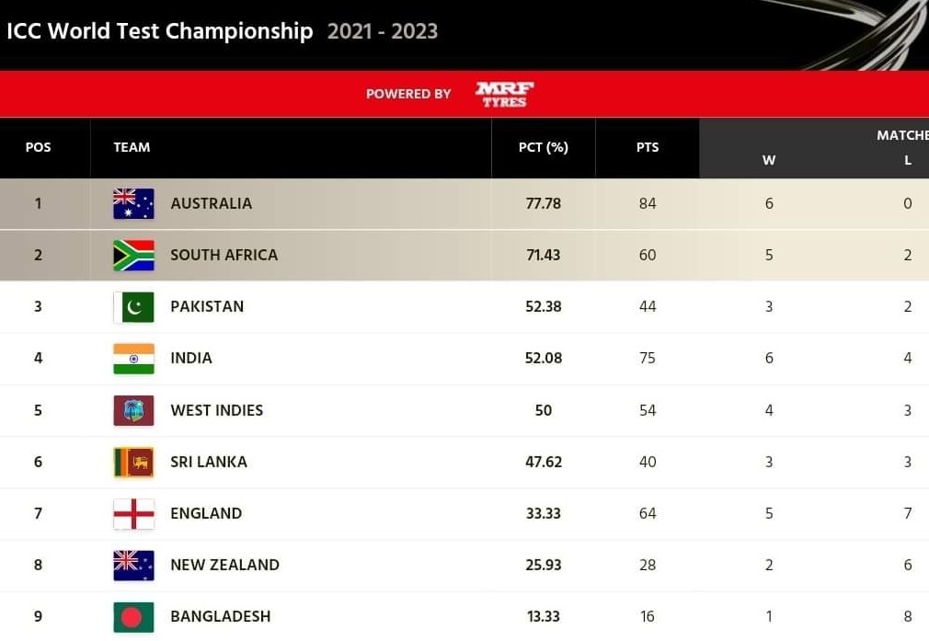The height and width of the screenshot is (641, 929).
Task: Click the Australia flag icon
Action: coord(134,204)
